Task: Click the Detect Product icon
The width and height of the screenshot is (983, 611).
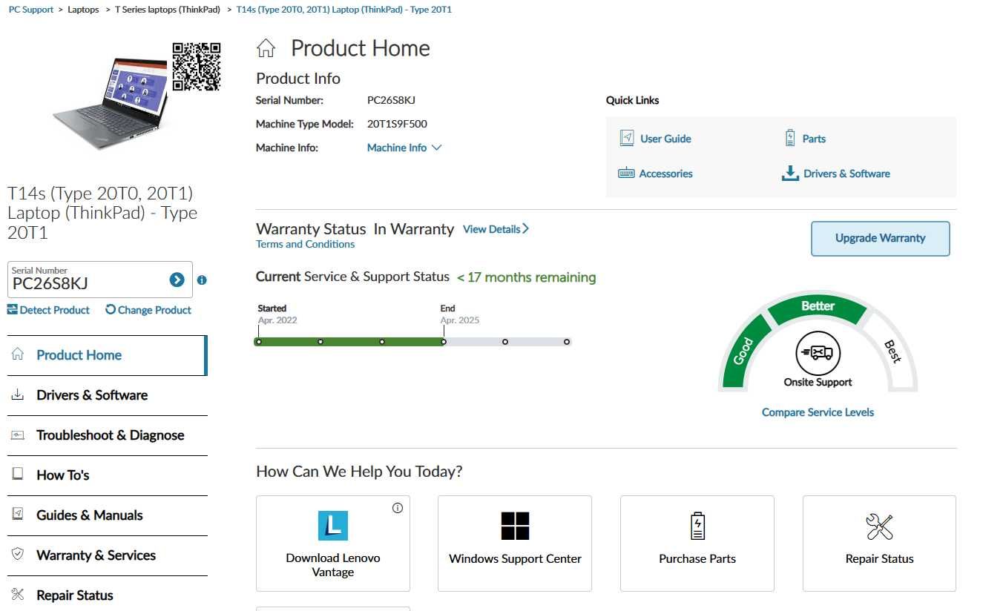Action: click(x=12, y=310)
